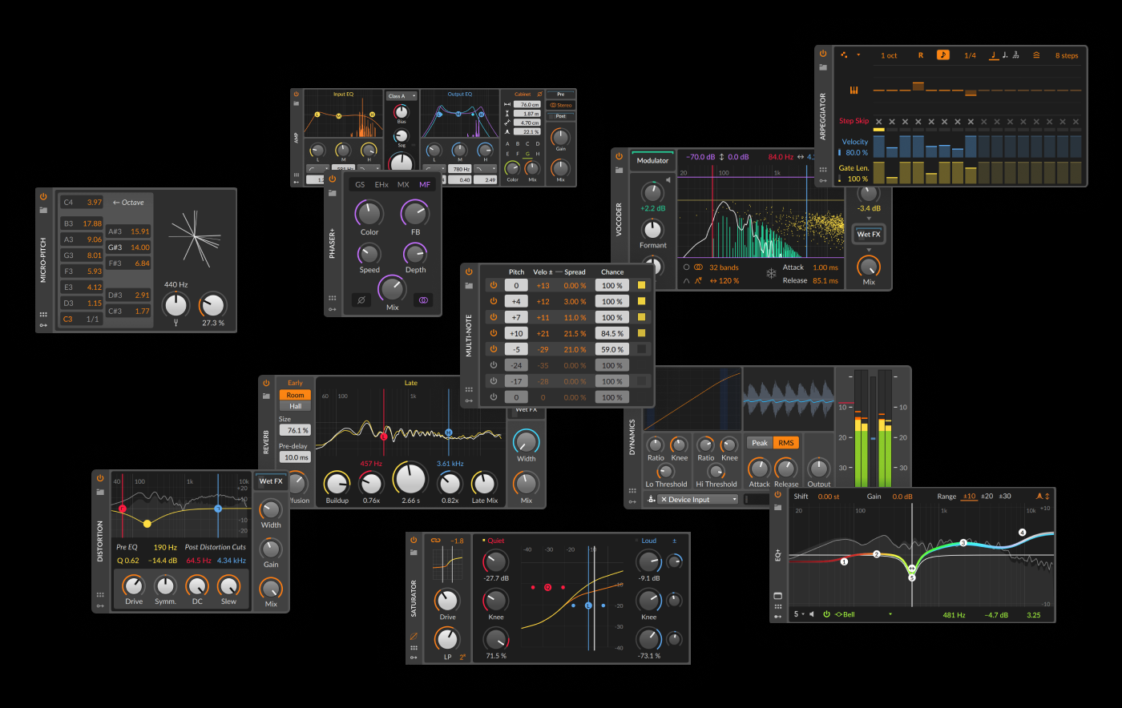This screenshot has width=1122, height=708.
Task: Toggle power for Multi-Note pitch +4 row
Action: tap(493, 301)
